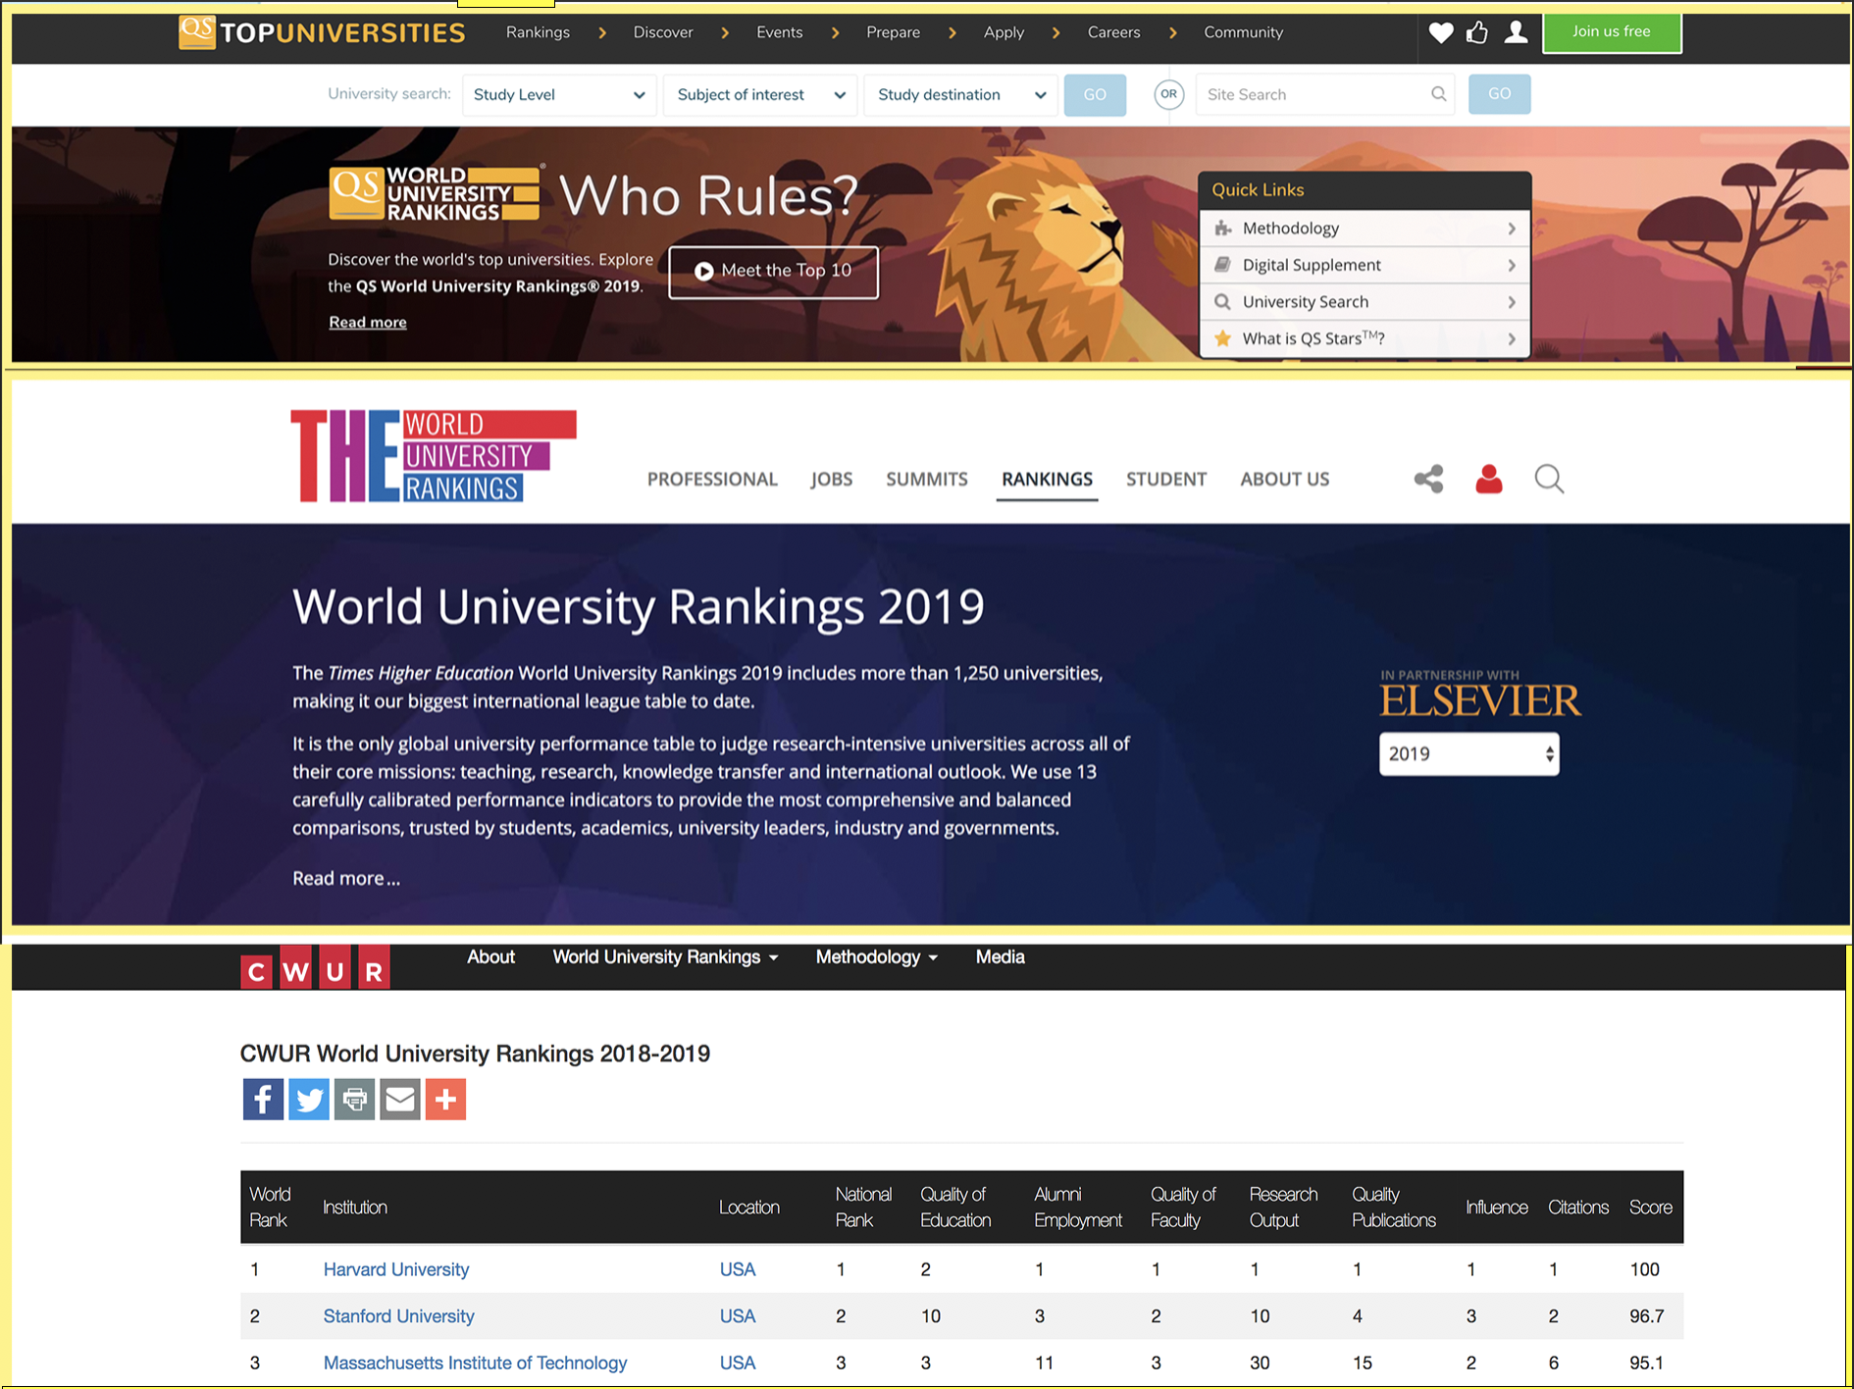Play the Meet the Top 10 video
Viewport: 1854px width, 1389px height.
coord(773,272)
